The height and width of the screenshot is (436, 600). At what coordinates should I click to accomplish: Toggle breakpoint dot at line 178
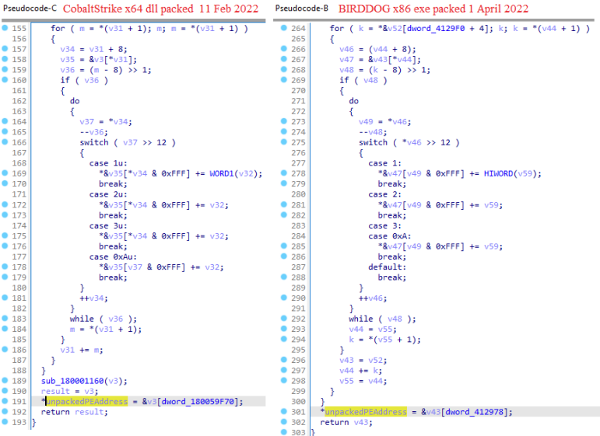pyautogui.click(x=5, y=267)
